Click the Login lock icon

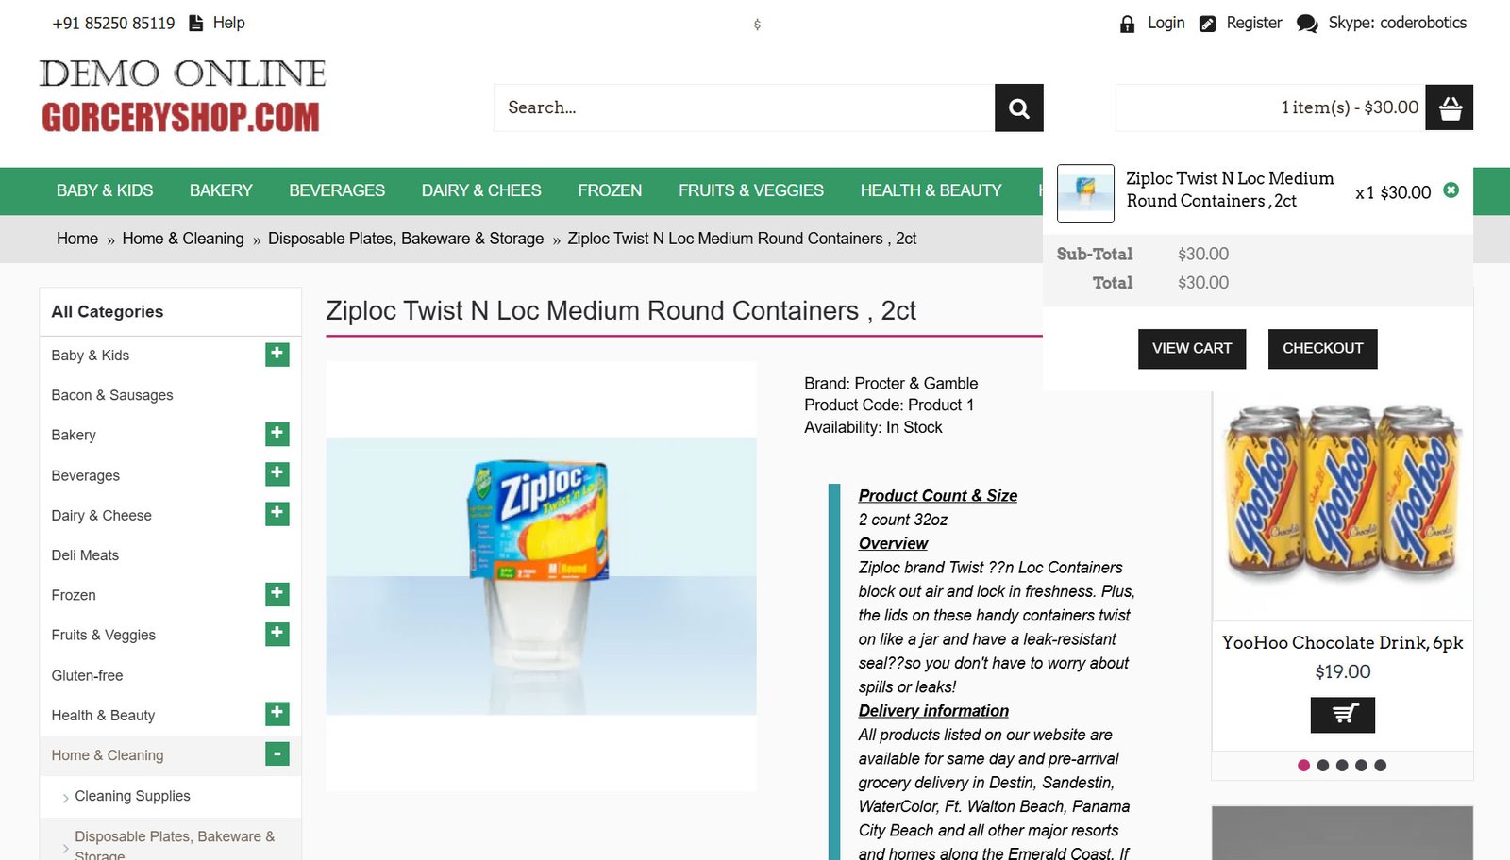pos(1127,24)
